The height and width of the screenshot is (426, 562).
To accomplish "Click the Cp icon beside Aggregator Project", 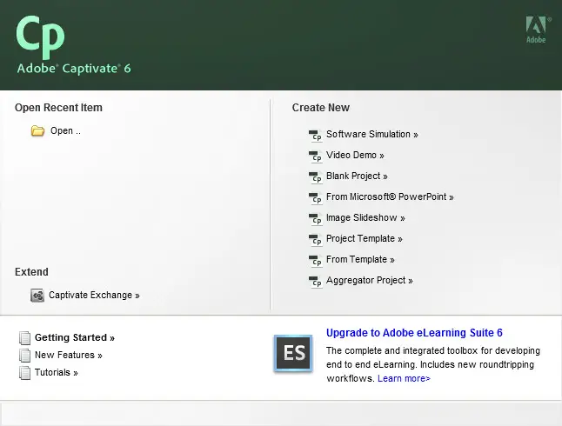I will coord(316,282).
